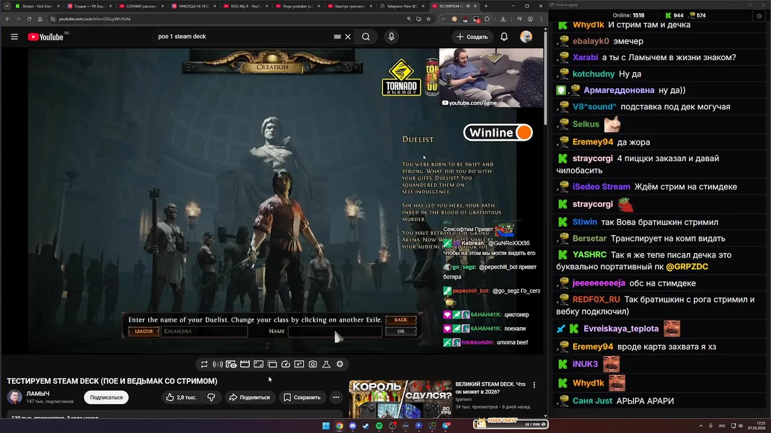Open YouTube notifications bell
771x433 pixels.
coord(504,37)
